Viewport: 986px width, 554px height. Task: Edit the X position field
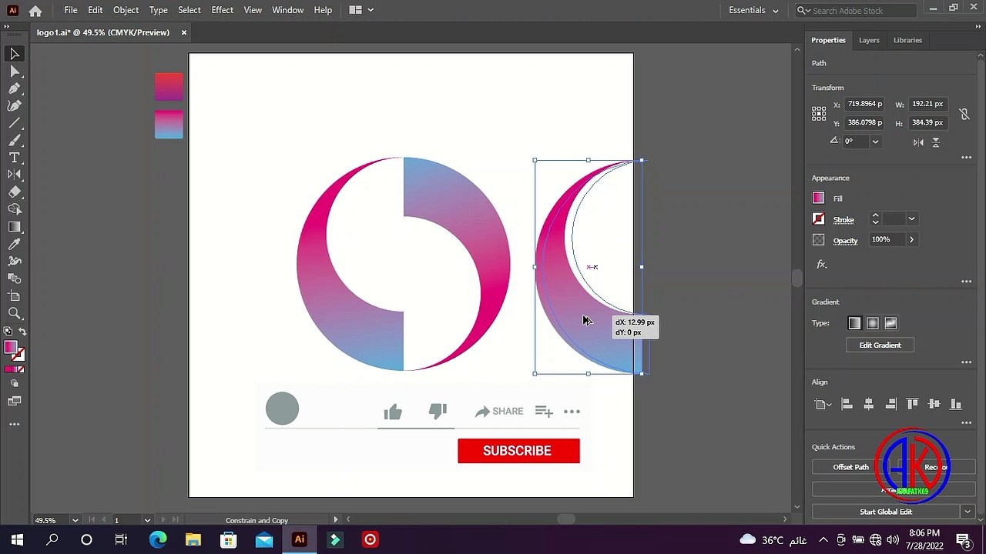pos(864,104)
